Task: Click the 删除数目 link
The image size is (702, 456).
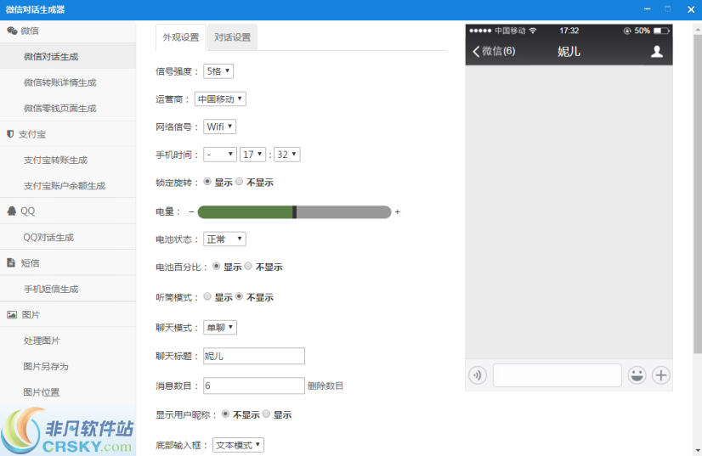Action: pos(326,386)
